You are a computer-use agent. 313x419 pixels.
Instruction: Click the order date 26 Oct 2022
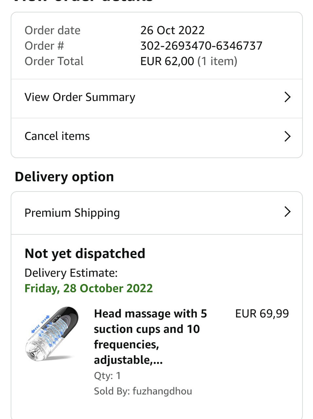172,30
